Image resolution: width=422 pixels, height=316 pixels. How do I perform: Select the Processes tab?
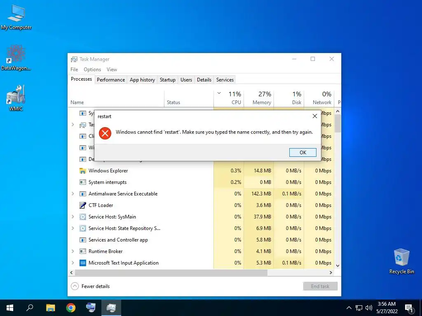tap(81, 79)
